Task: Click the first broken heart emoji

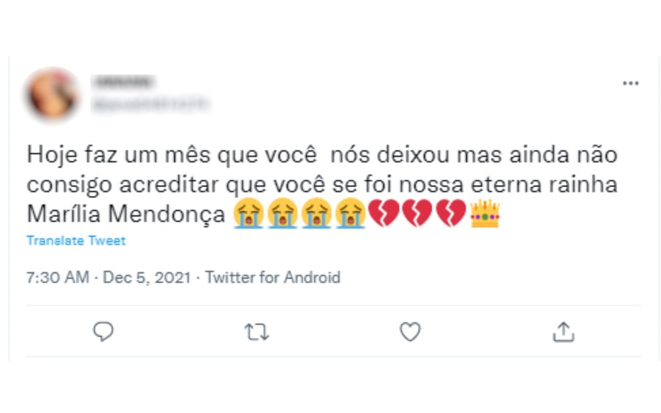Action: click(x=384, y=215)
